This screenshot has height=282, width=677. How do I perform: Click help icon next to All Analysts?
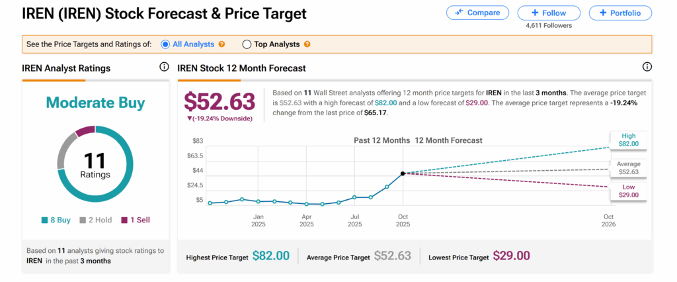click(221, 44)
